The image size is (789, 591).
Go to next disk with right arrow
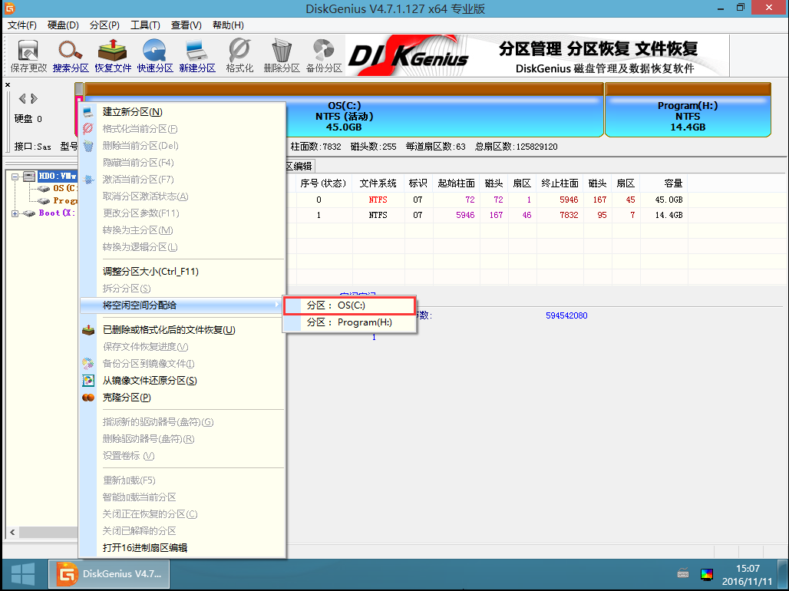tap(34, 98)
